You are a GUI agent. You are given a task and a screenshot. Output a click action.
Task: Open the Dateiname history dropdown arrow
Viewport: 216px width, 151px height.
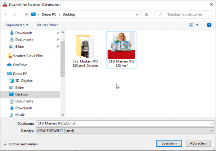tap(212, 123)
